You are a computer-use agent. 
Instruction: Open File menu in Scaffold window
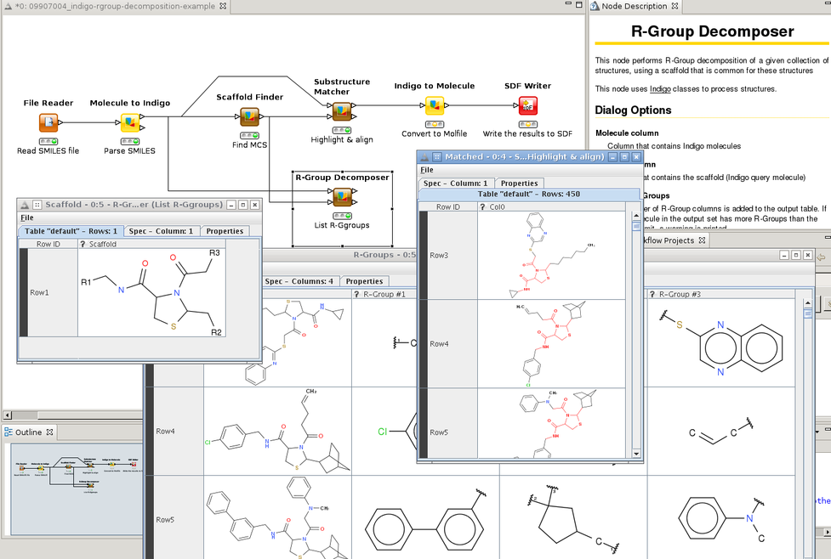[x=27, y=218]
